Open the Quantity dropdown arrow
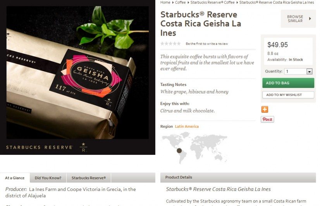 point(310,71)
